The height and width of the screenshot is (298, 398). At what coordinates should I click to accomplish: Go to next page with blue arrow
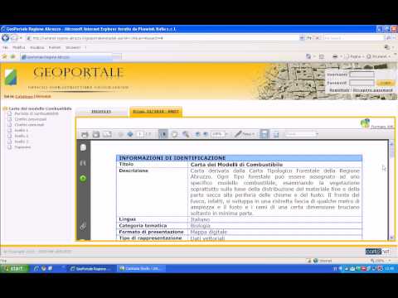[x=130, y=134]
